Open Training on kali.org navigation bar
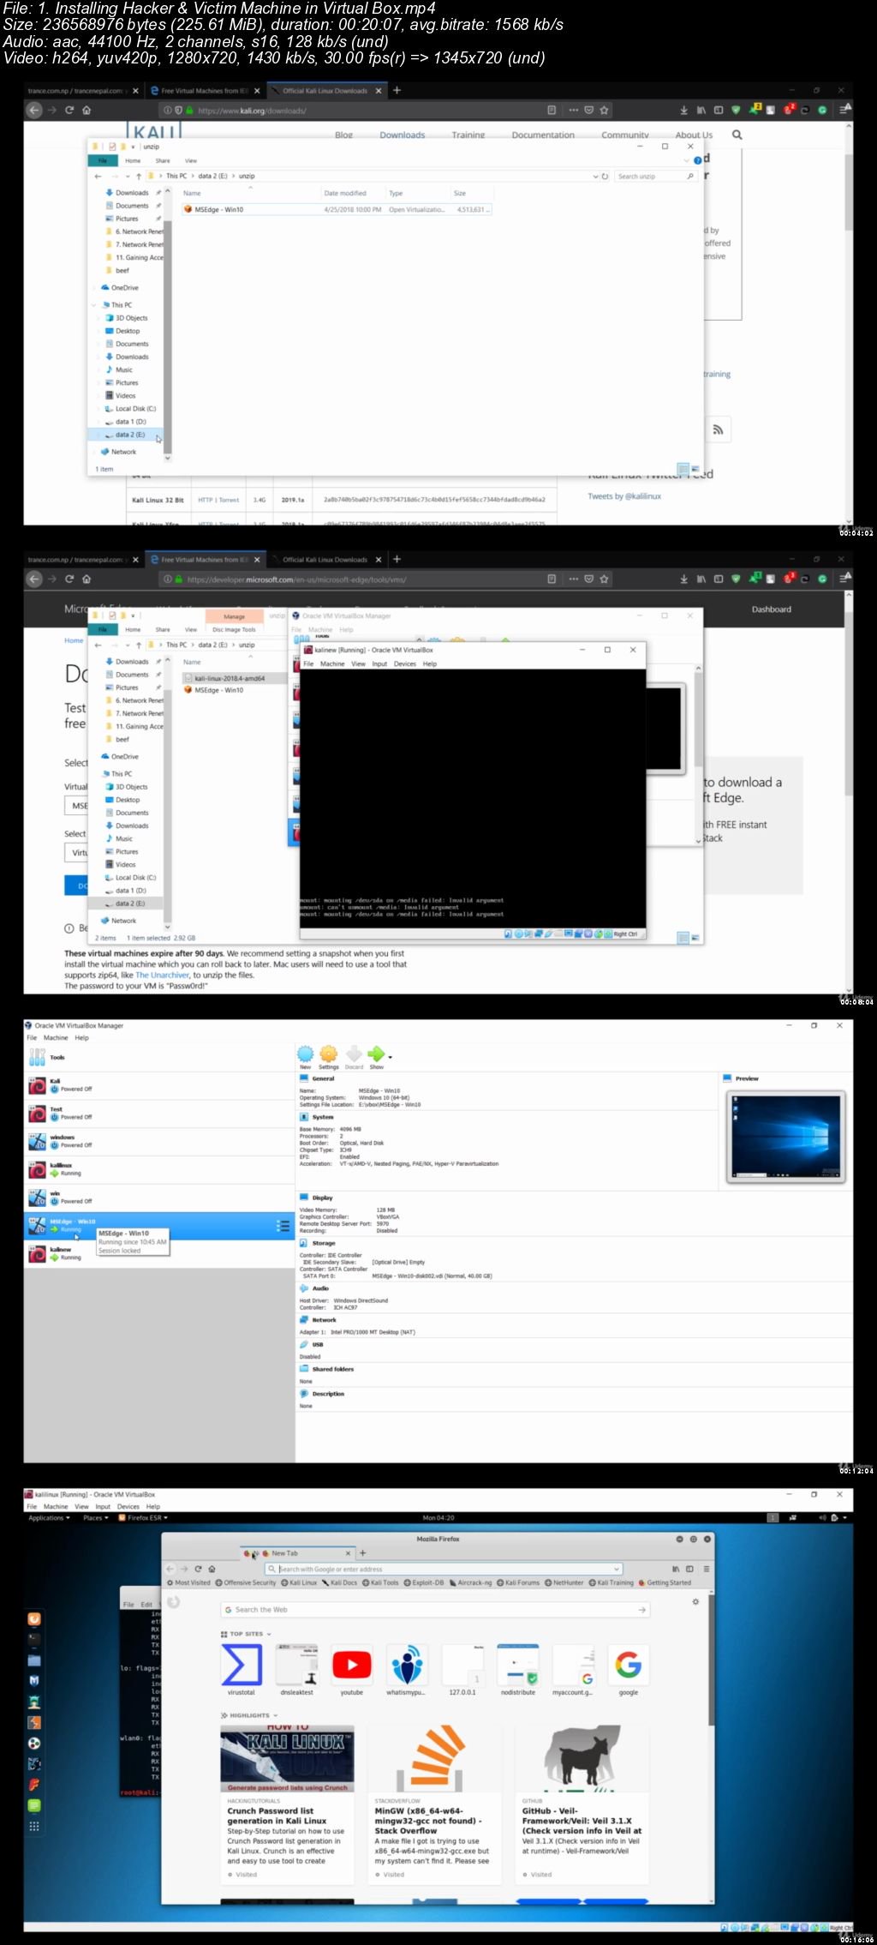The height and width of the screenshot is (1945, 877). click(468, 135)
